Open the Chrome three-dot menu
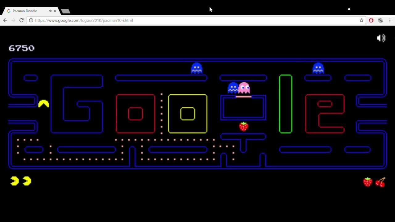Image resolution: width=395 pixels, height=222 pixels. pos(390,20)
